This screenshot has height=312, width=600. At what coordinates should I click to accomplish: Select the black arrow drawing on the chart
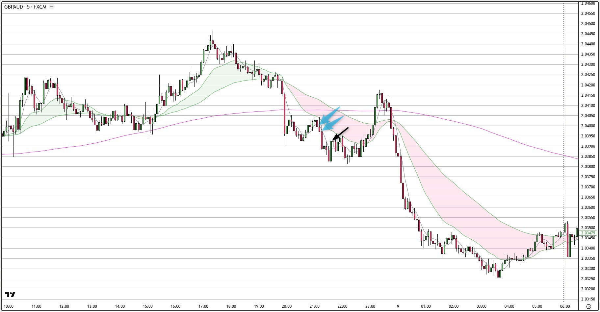(x=341, y=134)
